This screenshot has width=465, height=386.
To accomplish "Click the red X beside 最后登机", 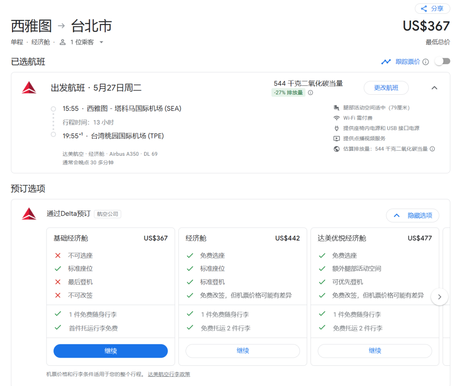I will 58,282.
